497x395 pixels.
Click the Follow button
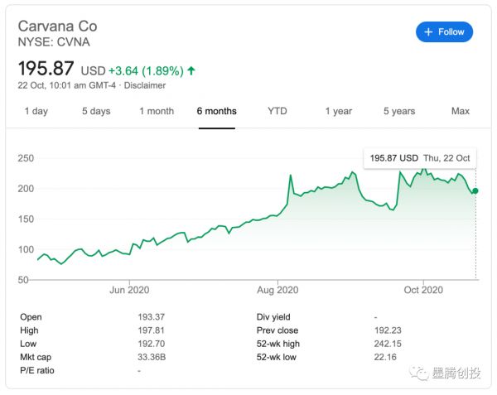coord(444,31)
